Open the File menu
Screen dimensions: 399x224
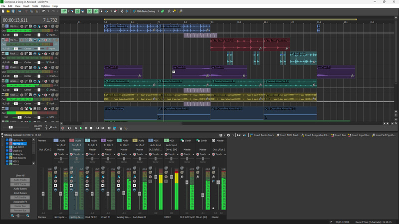pos(3,6)
